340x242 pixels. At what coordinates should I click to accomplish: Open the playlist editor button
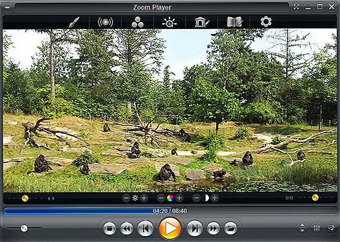[331, 228]
